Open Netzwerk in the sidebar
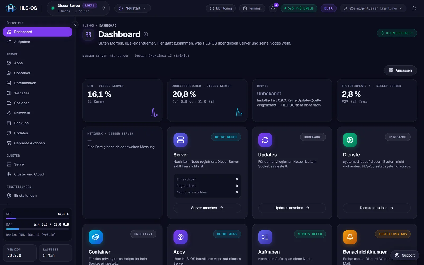Image resolution: width=424 pixels, height=265 pixels. [37, 113]
